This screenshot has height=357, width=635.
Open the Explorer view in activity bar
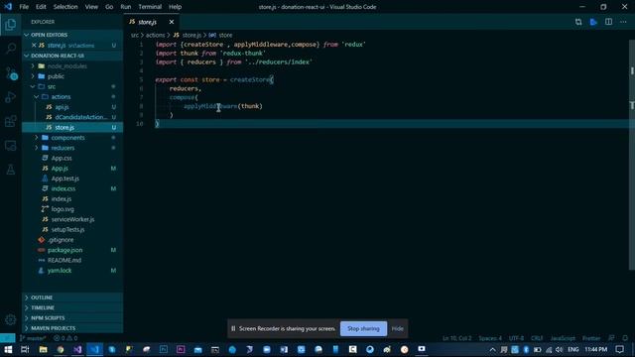tap(11, 25)
